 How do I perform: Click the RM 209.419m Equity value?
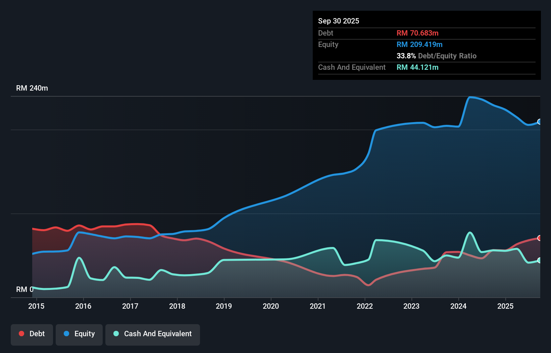[419, 44]
